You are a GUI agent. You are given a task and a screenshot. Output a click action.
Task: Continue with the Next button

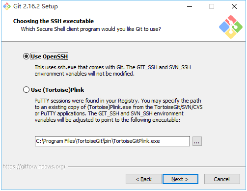[x=180, y=179]
